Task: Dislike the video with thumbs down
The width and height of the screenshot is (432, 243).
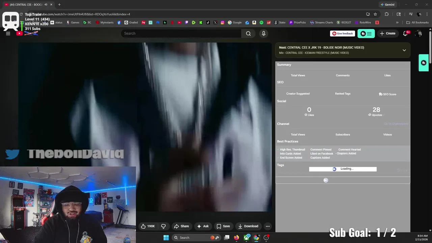Action: tap(163, 226)
